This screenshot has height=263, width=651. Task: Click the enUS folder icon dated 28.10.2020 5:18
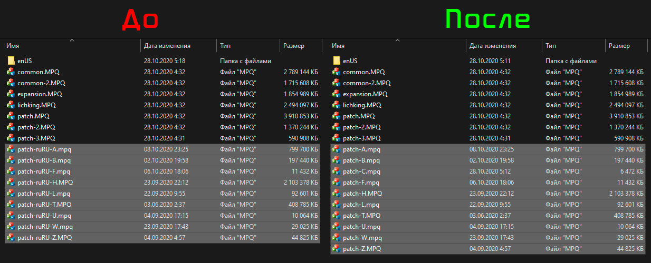click(11, 61)
